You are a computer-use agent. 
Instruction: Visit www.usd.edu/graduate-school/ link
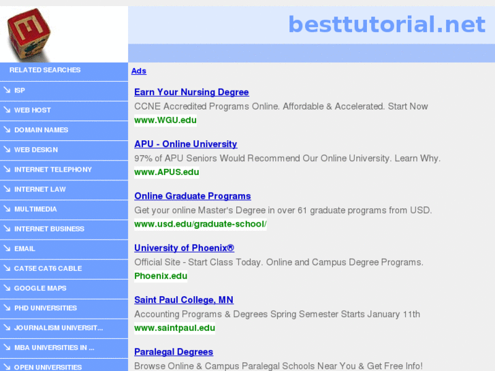[x=200, y=224]
